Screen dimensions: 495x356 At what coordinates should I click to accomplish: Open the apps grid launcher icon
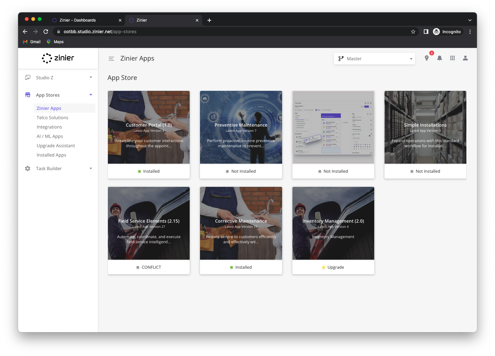coord(452,58)
